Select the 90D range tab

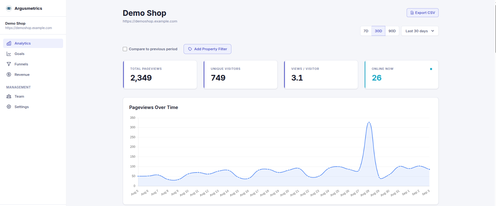[392, 31]
